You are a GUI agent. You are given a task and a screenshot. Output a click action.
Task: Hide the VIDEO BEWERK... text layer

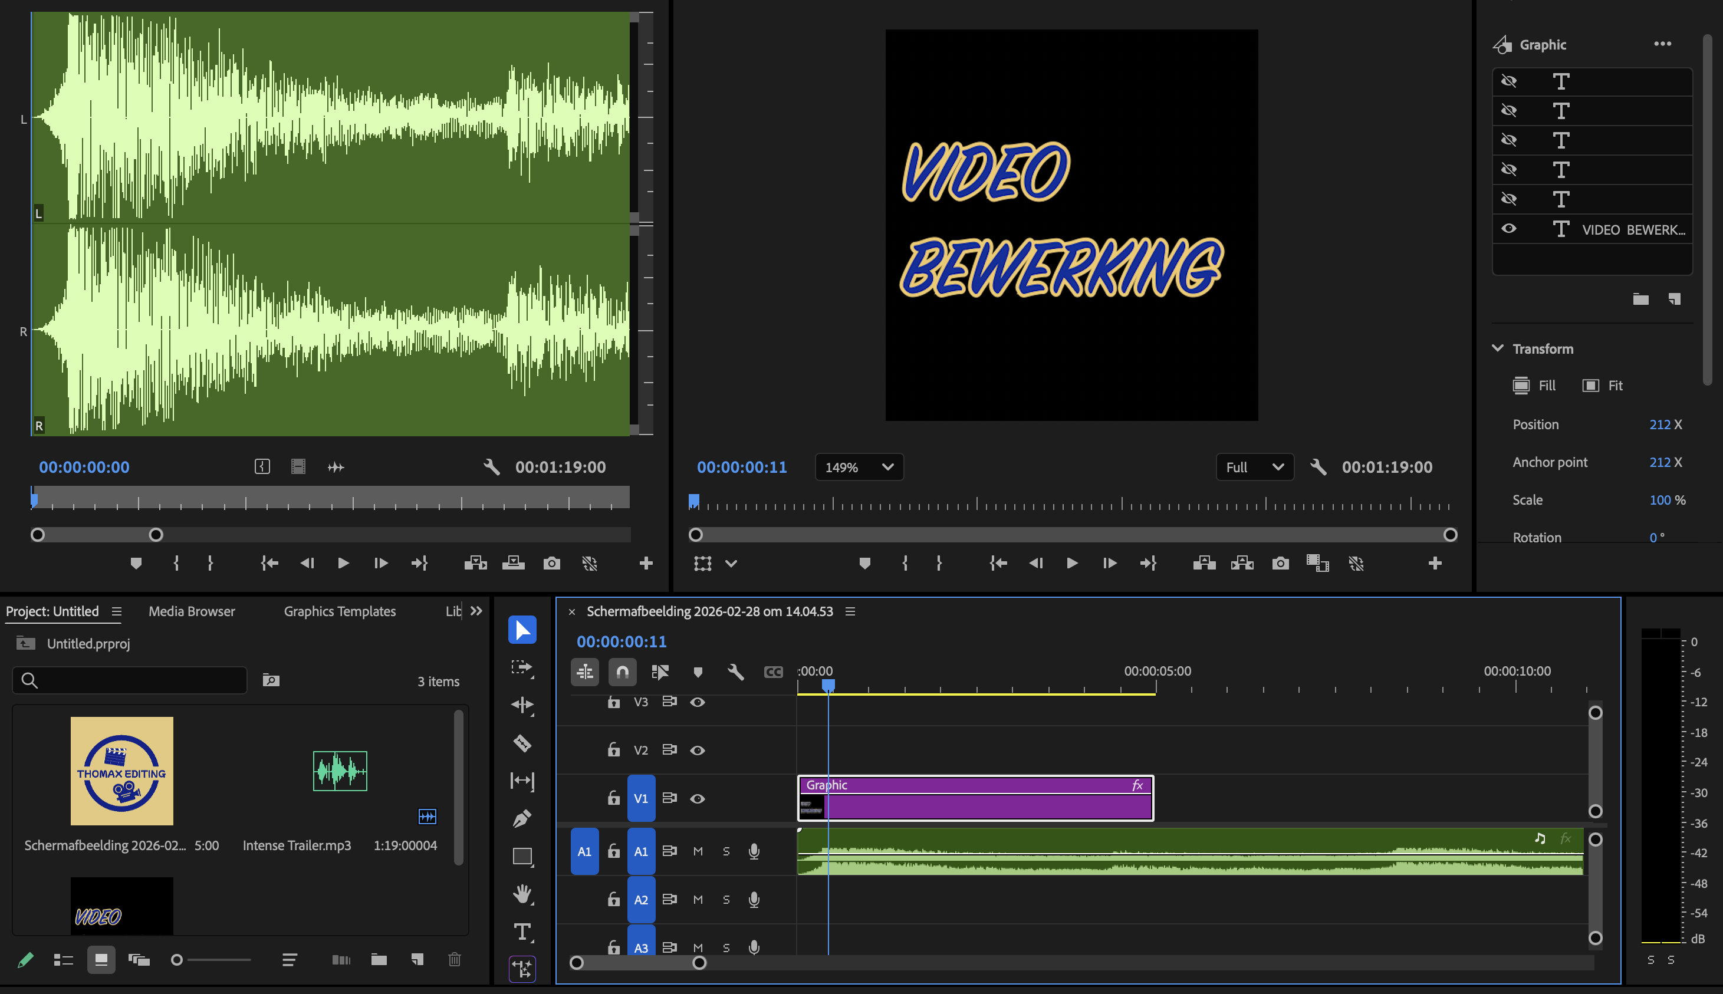1510,229
